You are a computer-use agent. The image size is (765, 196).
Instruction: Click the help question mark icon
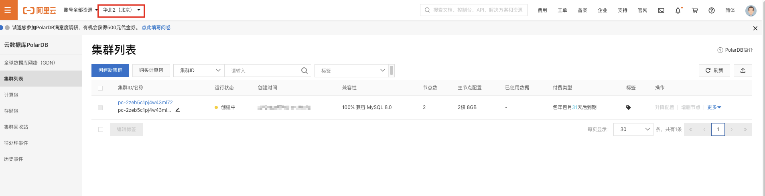[x=711, y=10]
